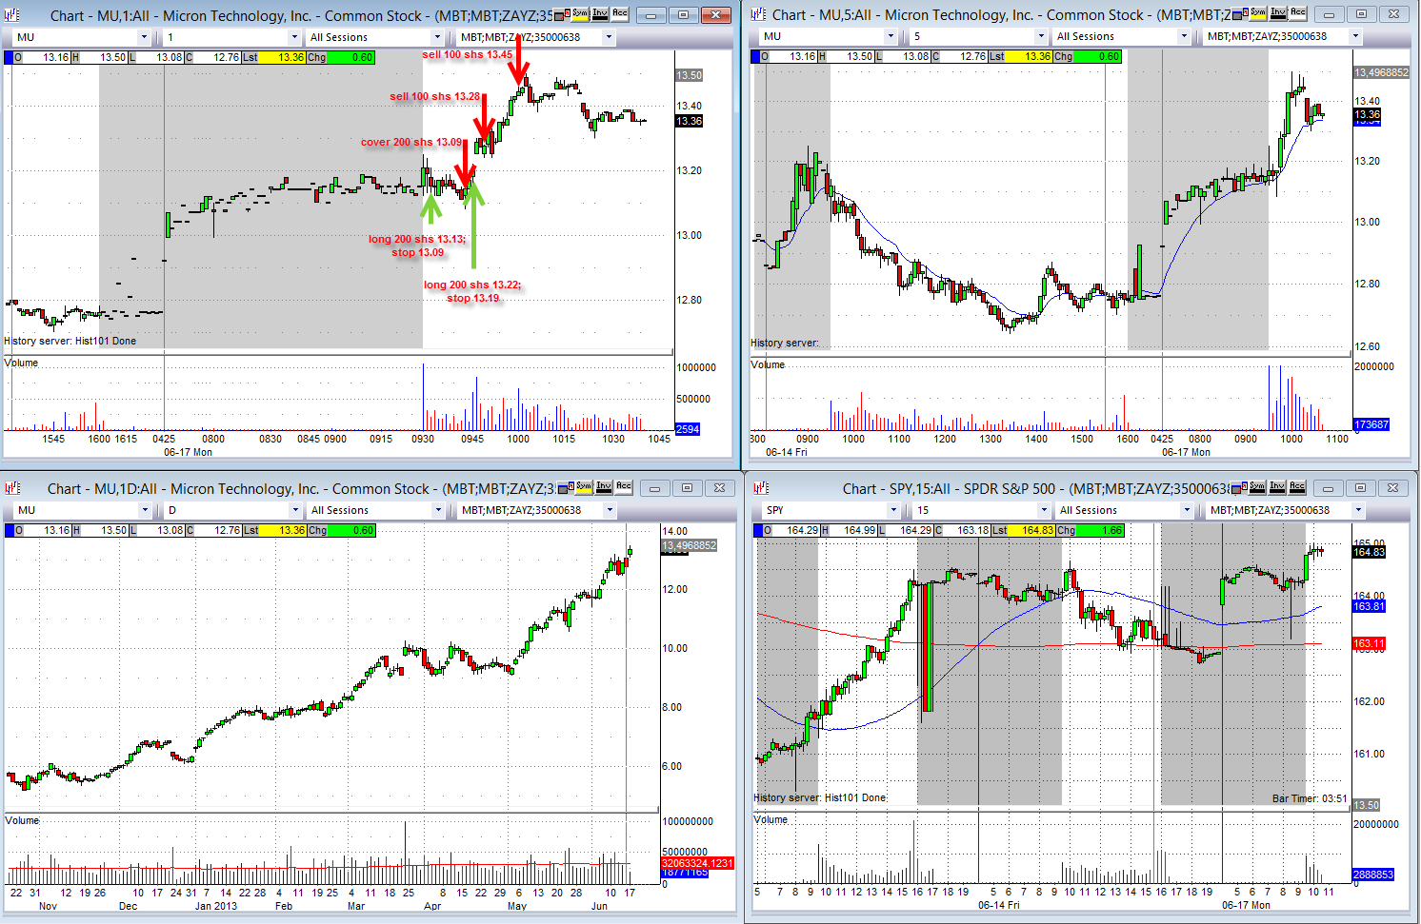The height and width of the screenshot is (924, 1421).
Task: Click the chart app icon in the MU,1D:All window title
Action: [13, 488]
